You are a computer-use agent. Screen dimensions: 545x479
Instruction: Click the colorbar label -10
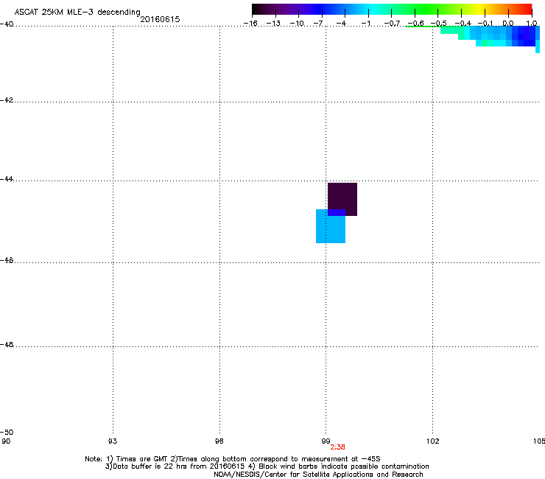(297, 24)
